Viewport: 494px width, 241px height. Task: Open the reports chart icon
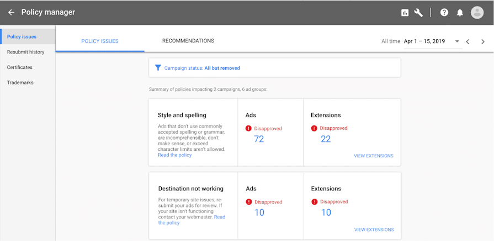tap(405, 13)
